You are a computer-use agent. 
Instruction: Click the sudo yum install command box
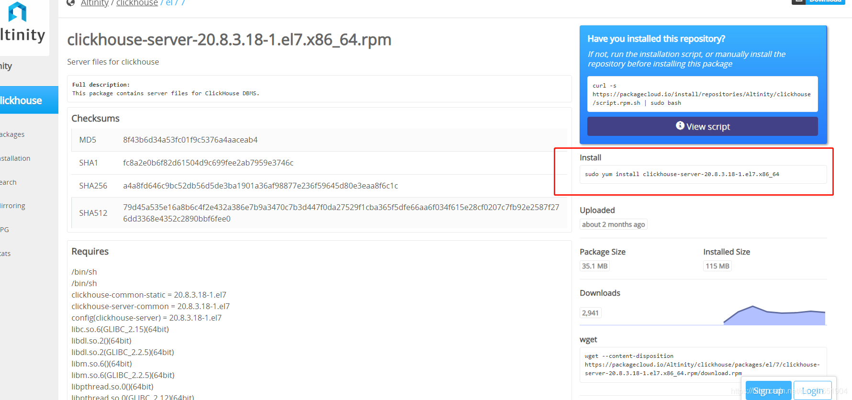click(703, 174)
